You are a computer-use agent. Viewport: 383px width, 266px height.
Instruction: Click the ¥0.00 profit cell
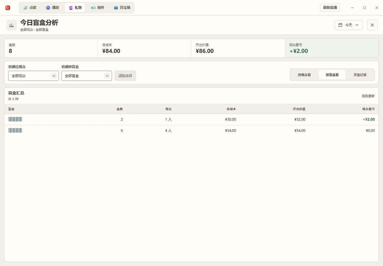pos(370,131)
